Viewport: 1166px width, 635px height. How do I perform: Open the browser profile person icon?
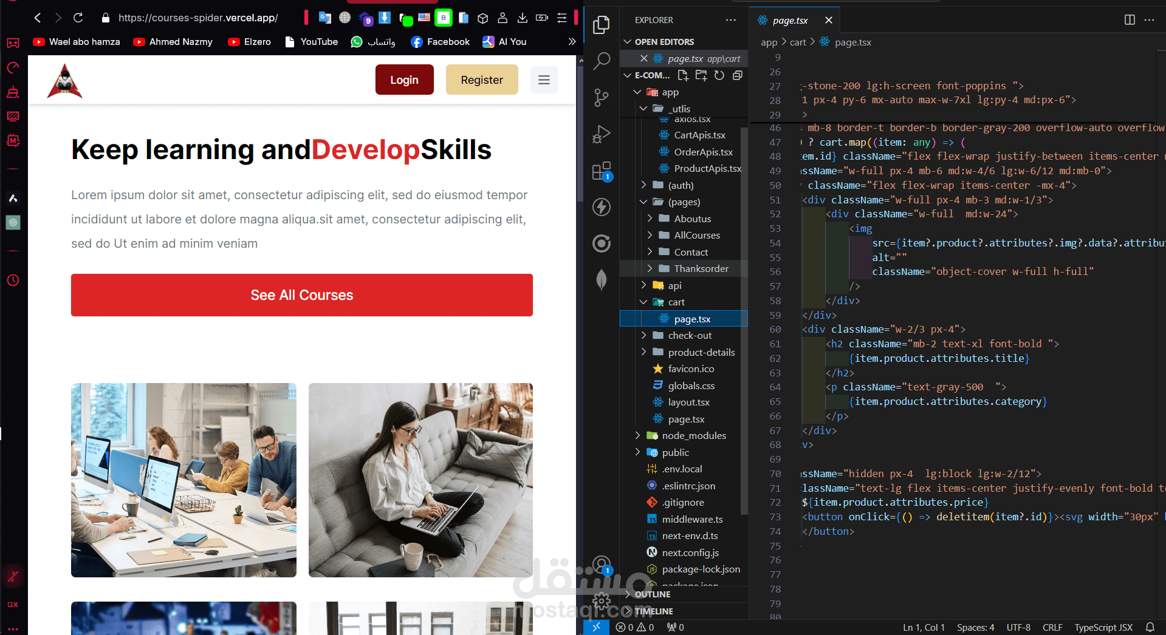pyautogui.click(x=502, y=18)
